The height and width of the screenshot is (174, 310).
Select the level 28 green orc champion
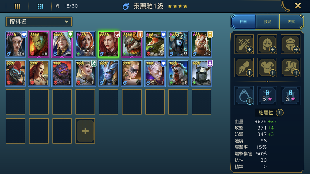click(39, 44)
